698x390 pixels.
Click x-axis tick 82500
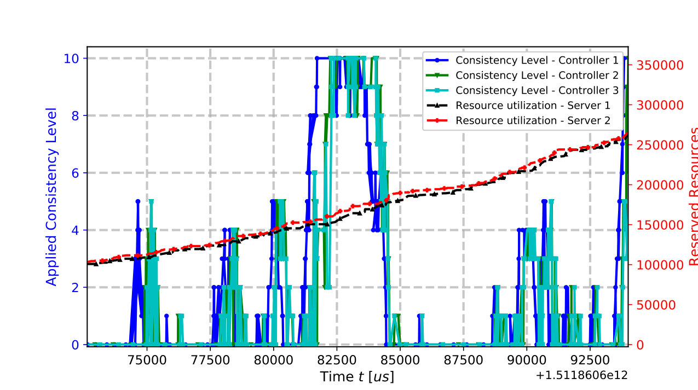pos(336,359)
